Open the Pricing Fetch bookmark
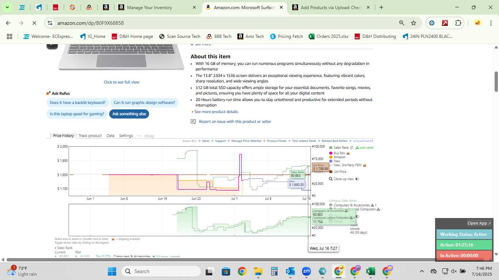This screenshot has height=280, width=499. (286, 36)
